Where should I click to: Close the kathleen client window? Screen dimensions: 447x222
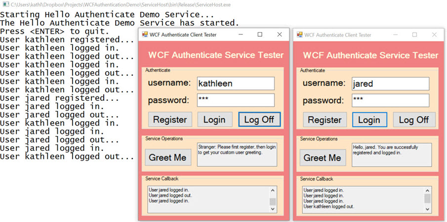point(280,35)
